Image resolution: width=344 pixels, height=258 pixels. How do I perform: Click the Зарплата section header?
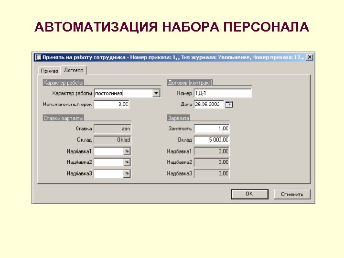[179, 118]
